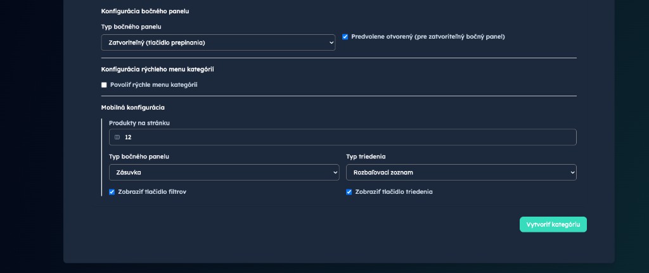Uncheck 'Zobraziť tlačidlo triedenia' checkbox
This screenshot has width=649, height=273.
tap(349, 192)
